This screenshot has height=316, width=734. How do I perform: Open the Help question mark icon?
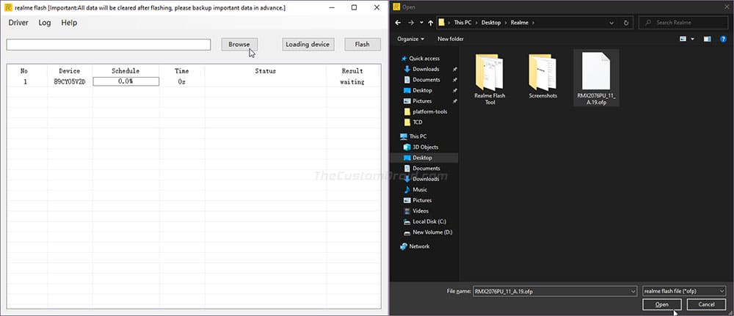[723, 38]
